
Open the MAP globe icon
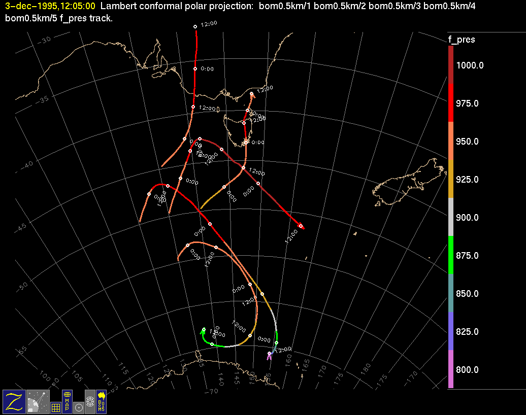(67, 401)
